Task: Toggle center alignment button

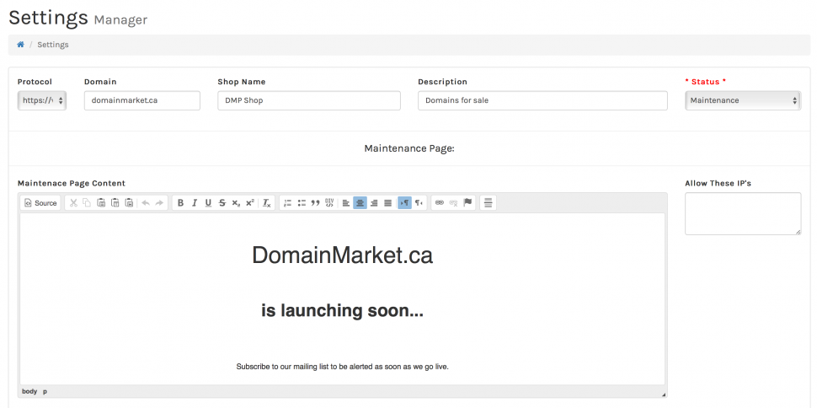Action: coord(360,203)
